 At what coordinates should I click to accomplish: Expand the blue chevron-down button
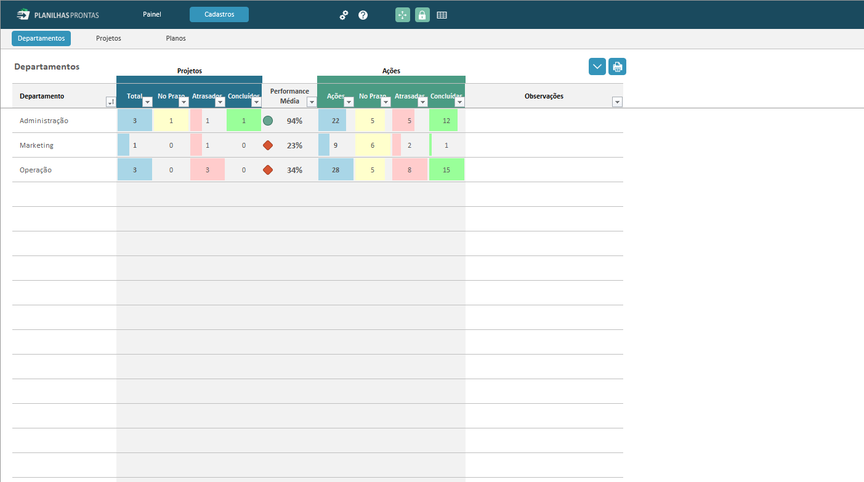pyautogui.click(x=597, y=66)
